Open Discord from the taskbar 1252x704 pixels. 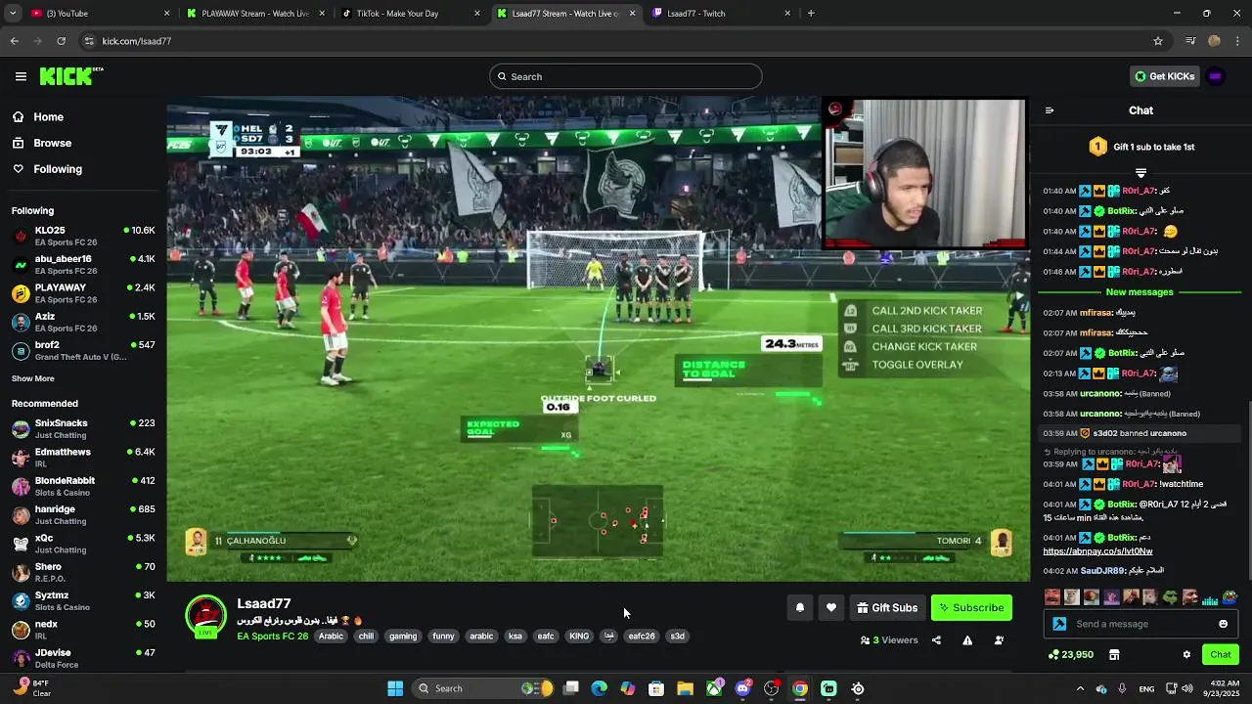pos(743,688)
